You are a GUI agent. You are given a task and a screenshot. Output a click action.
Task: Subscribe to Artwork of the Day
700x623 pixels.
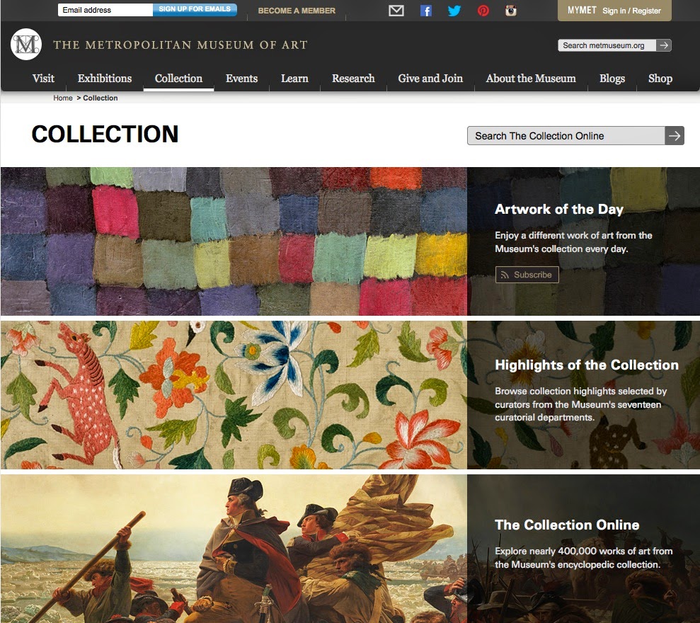pos(527,275)
